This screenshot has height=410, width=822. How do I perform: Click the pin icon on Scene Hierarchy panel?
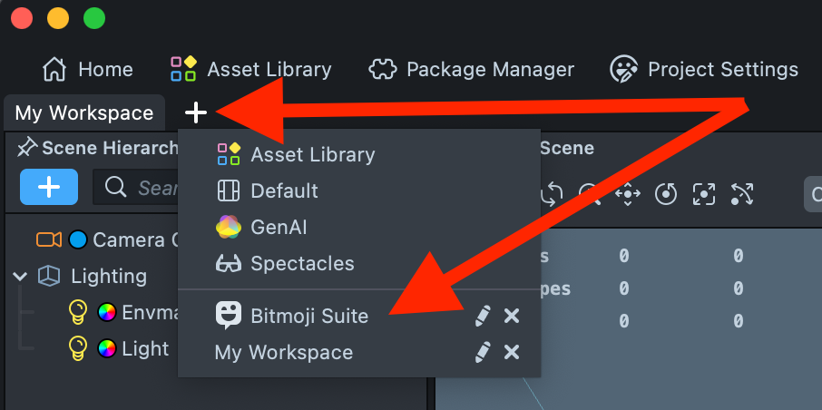[27, 148]
